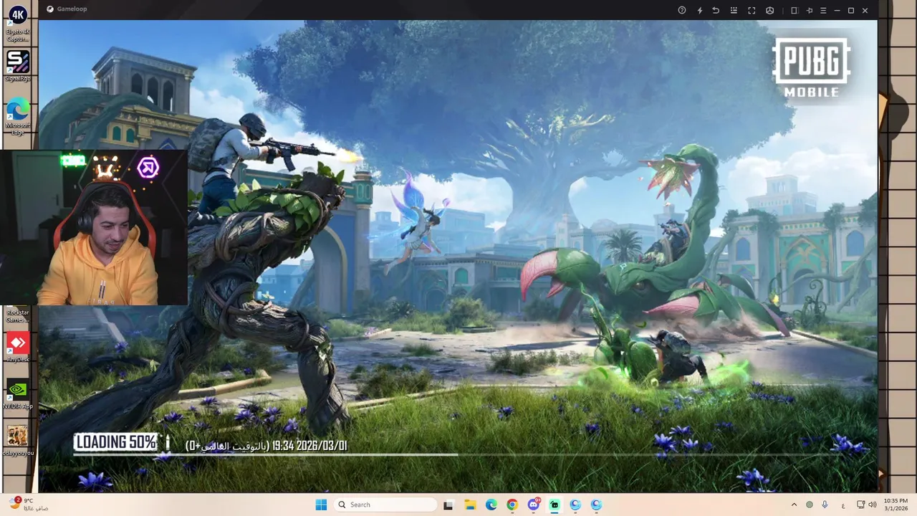Open the clock showing 10:35 PM
Viewport: 917px width, 516px height.
[896, 505]
